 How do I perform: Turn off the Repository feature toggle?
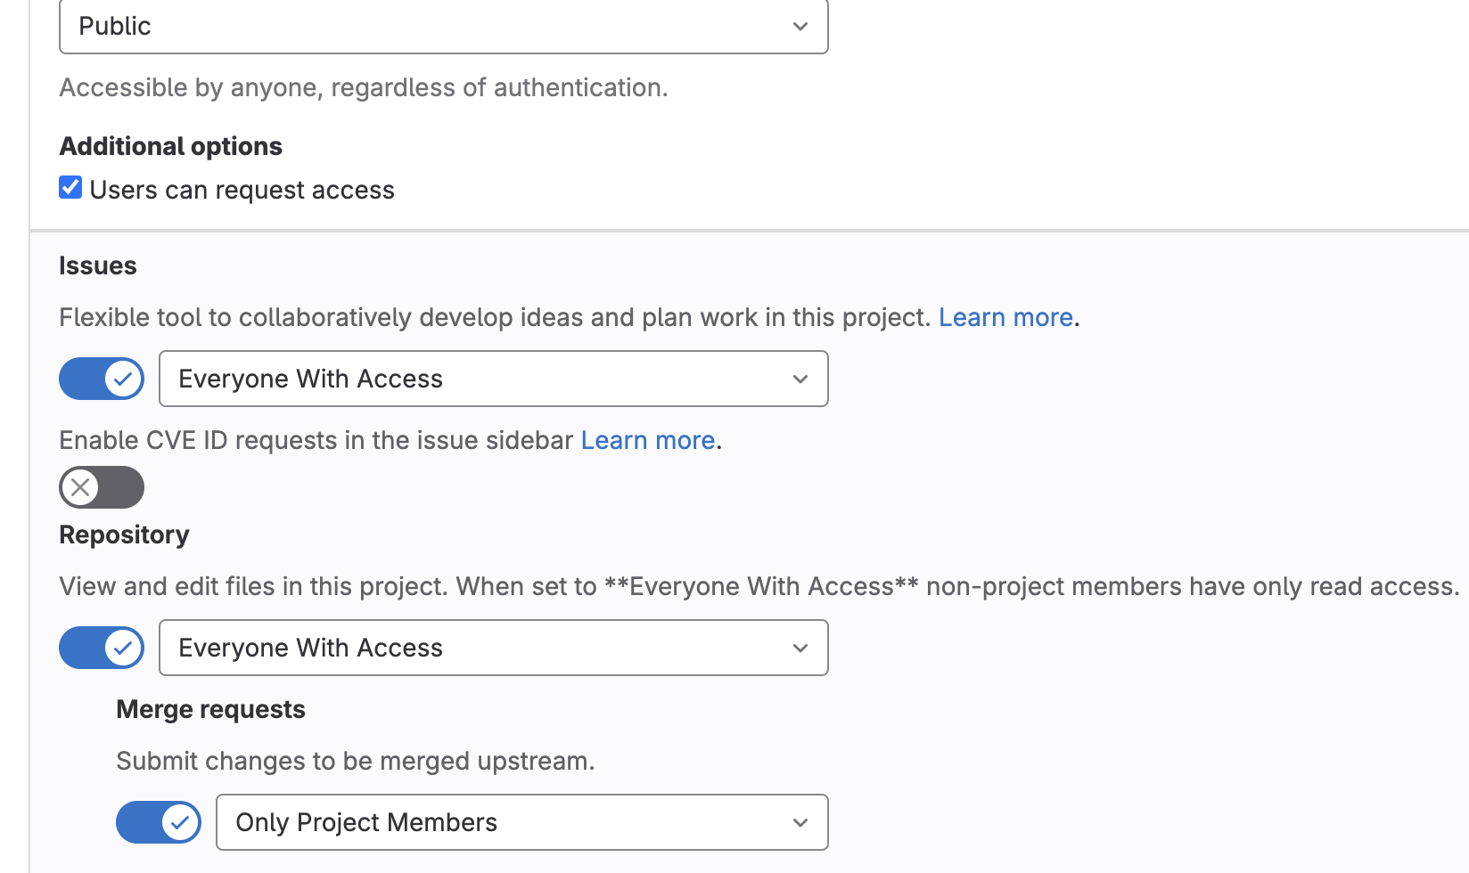coord(101,649)
